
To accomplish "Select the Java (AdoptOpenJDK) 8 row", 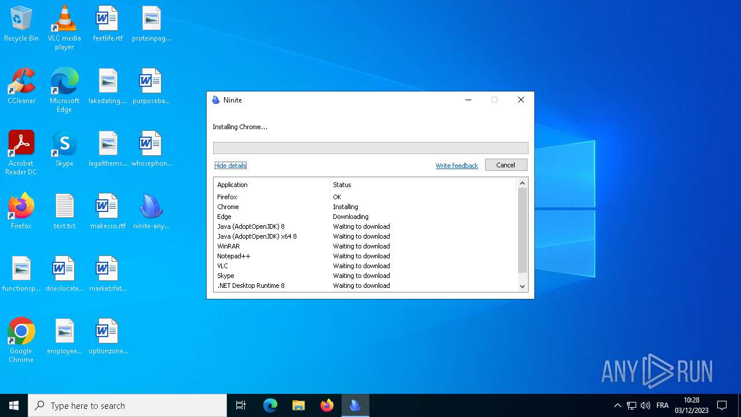I will click(x=365, y=226).
